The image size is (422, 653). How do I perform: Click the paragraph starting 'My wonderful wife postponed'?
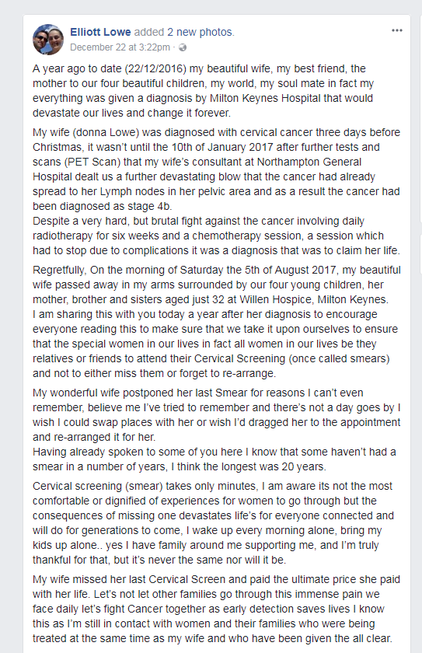click(216, 415)
